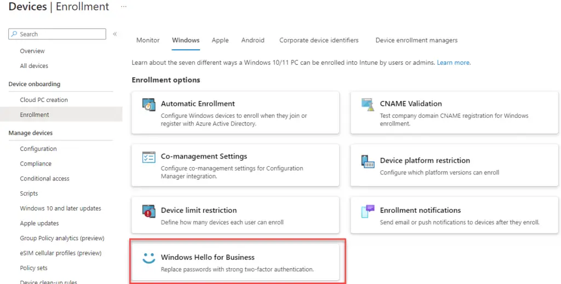Switch to the Monitor tab

(x=148, y=40)
